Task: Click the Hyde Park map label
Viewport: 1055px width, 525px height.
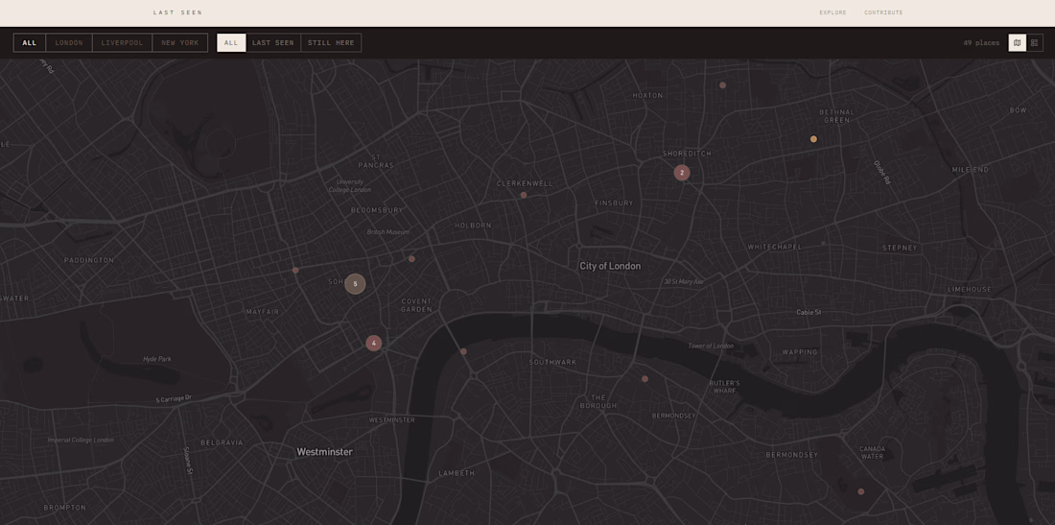Action: click(156, 359)
